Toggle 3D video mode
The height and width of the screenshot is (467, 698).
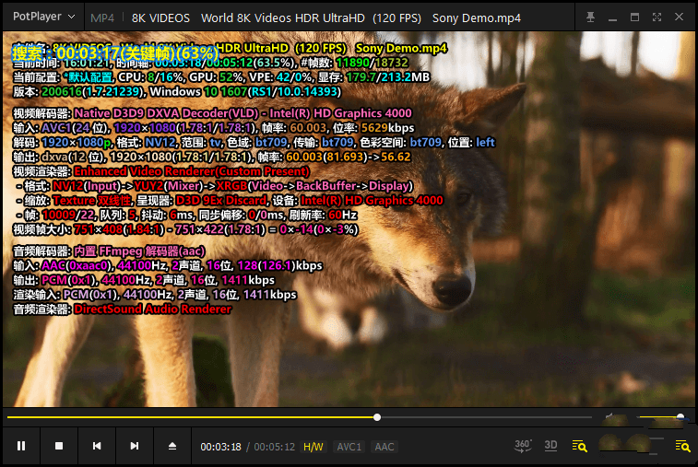(x=550, y=445)
